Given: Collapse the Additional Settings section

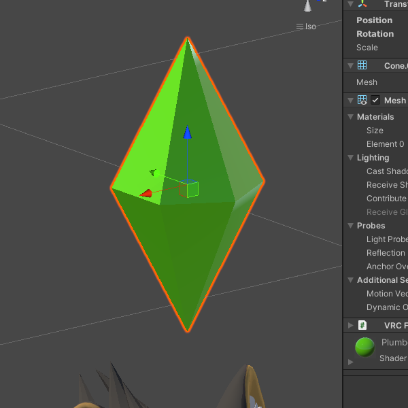Looking at the screenshot, I should [x=350, y=279].
